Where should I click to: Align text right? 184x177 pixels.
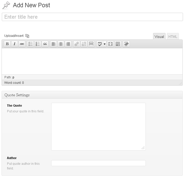click(x=68, y=44)
